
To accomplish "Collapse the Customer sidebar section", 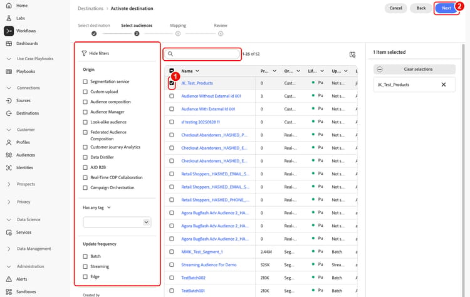I will [x=9, y=130].
